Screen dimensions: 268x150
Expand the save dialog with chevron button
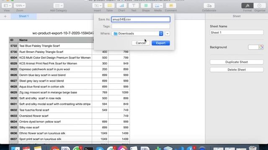point(167,33)
